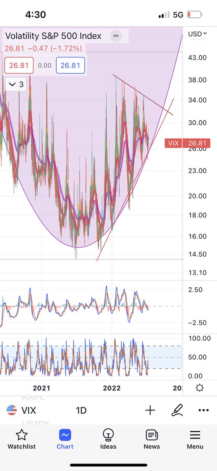Click the 50.00 stochastic scale label
This screenshot has width=217, height=471.
click(x=198, y=357)
